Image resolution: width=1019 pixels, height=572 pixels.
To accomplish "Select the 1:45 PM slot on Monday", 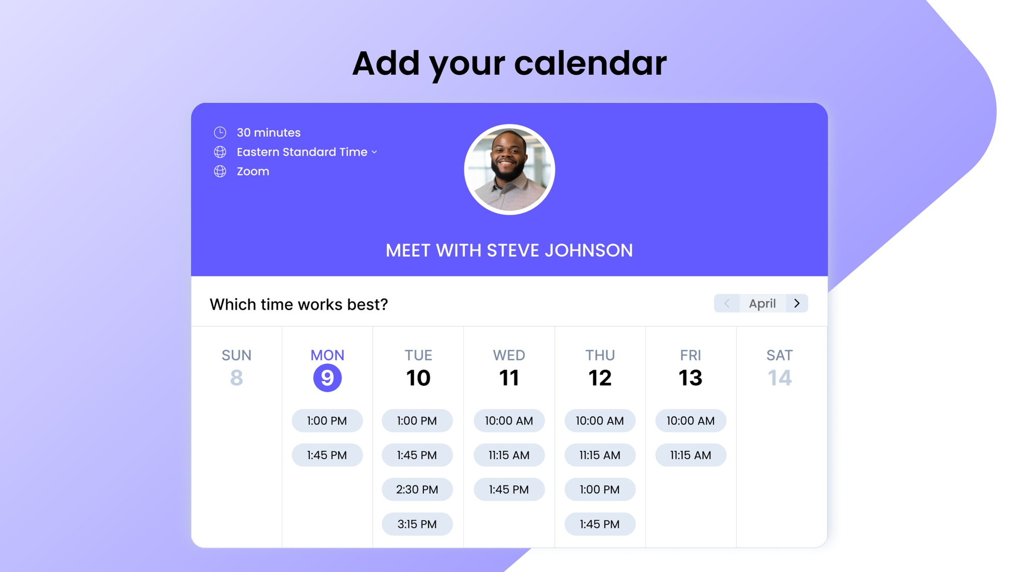I will (x=327, y=454).
